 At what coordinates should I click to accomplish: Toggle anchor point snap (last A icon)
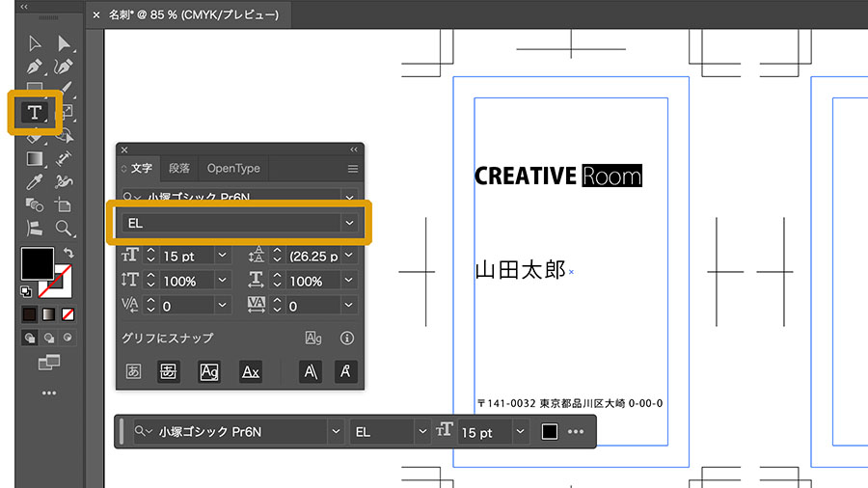point(345,371)
